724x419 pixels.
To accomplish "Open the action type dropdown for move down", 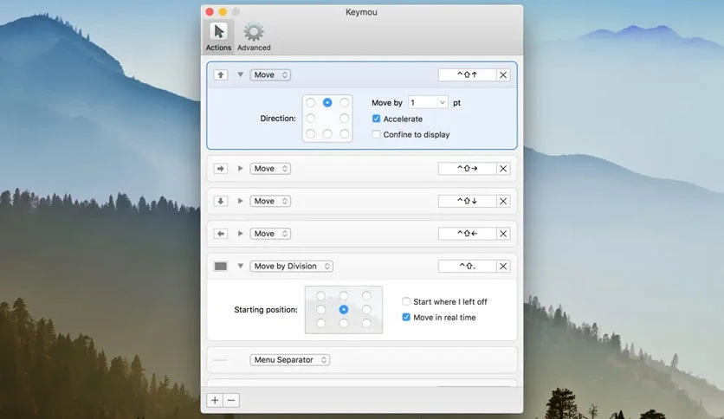I will 270,201.
